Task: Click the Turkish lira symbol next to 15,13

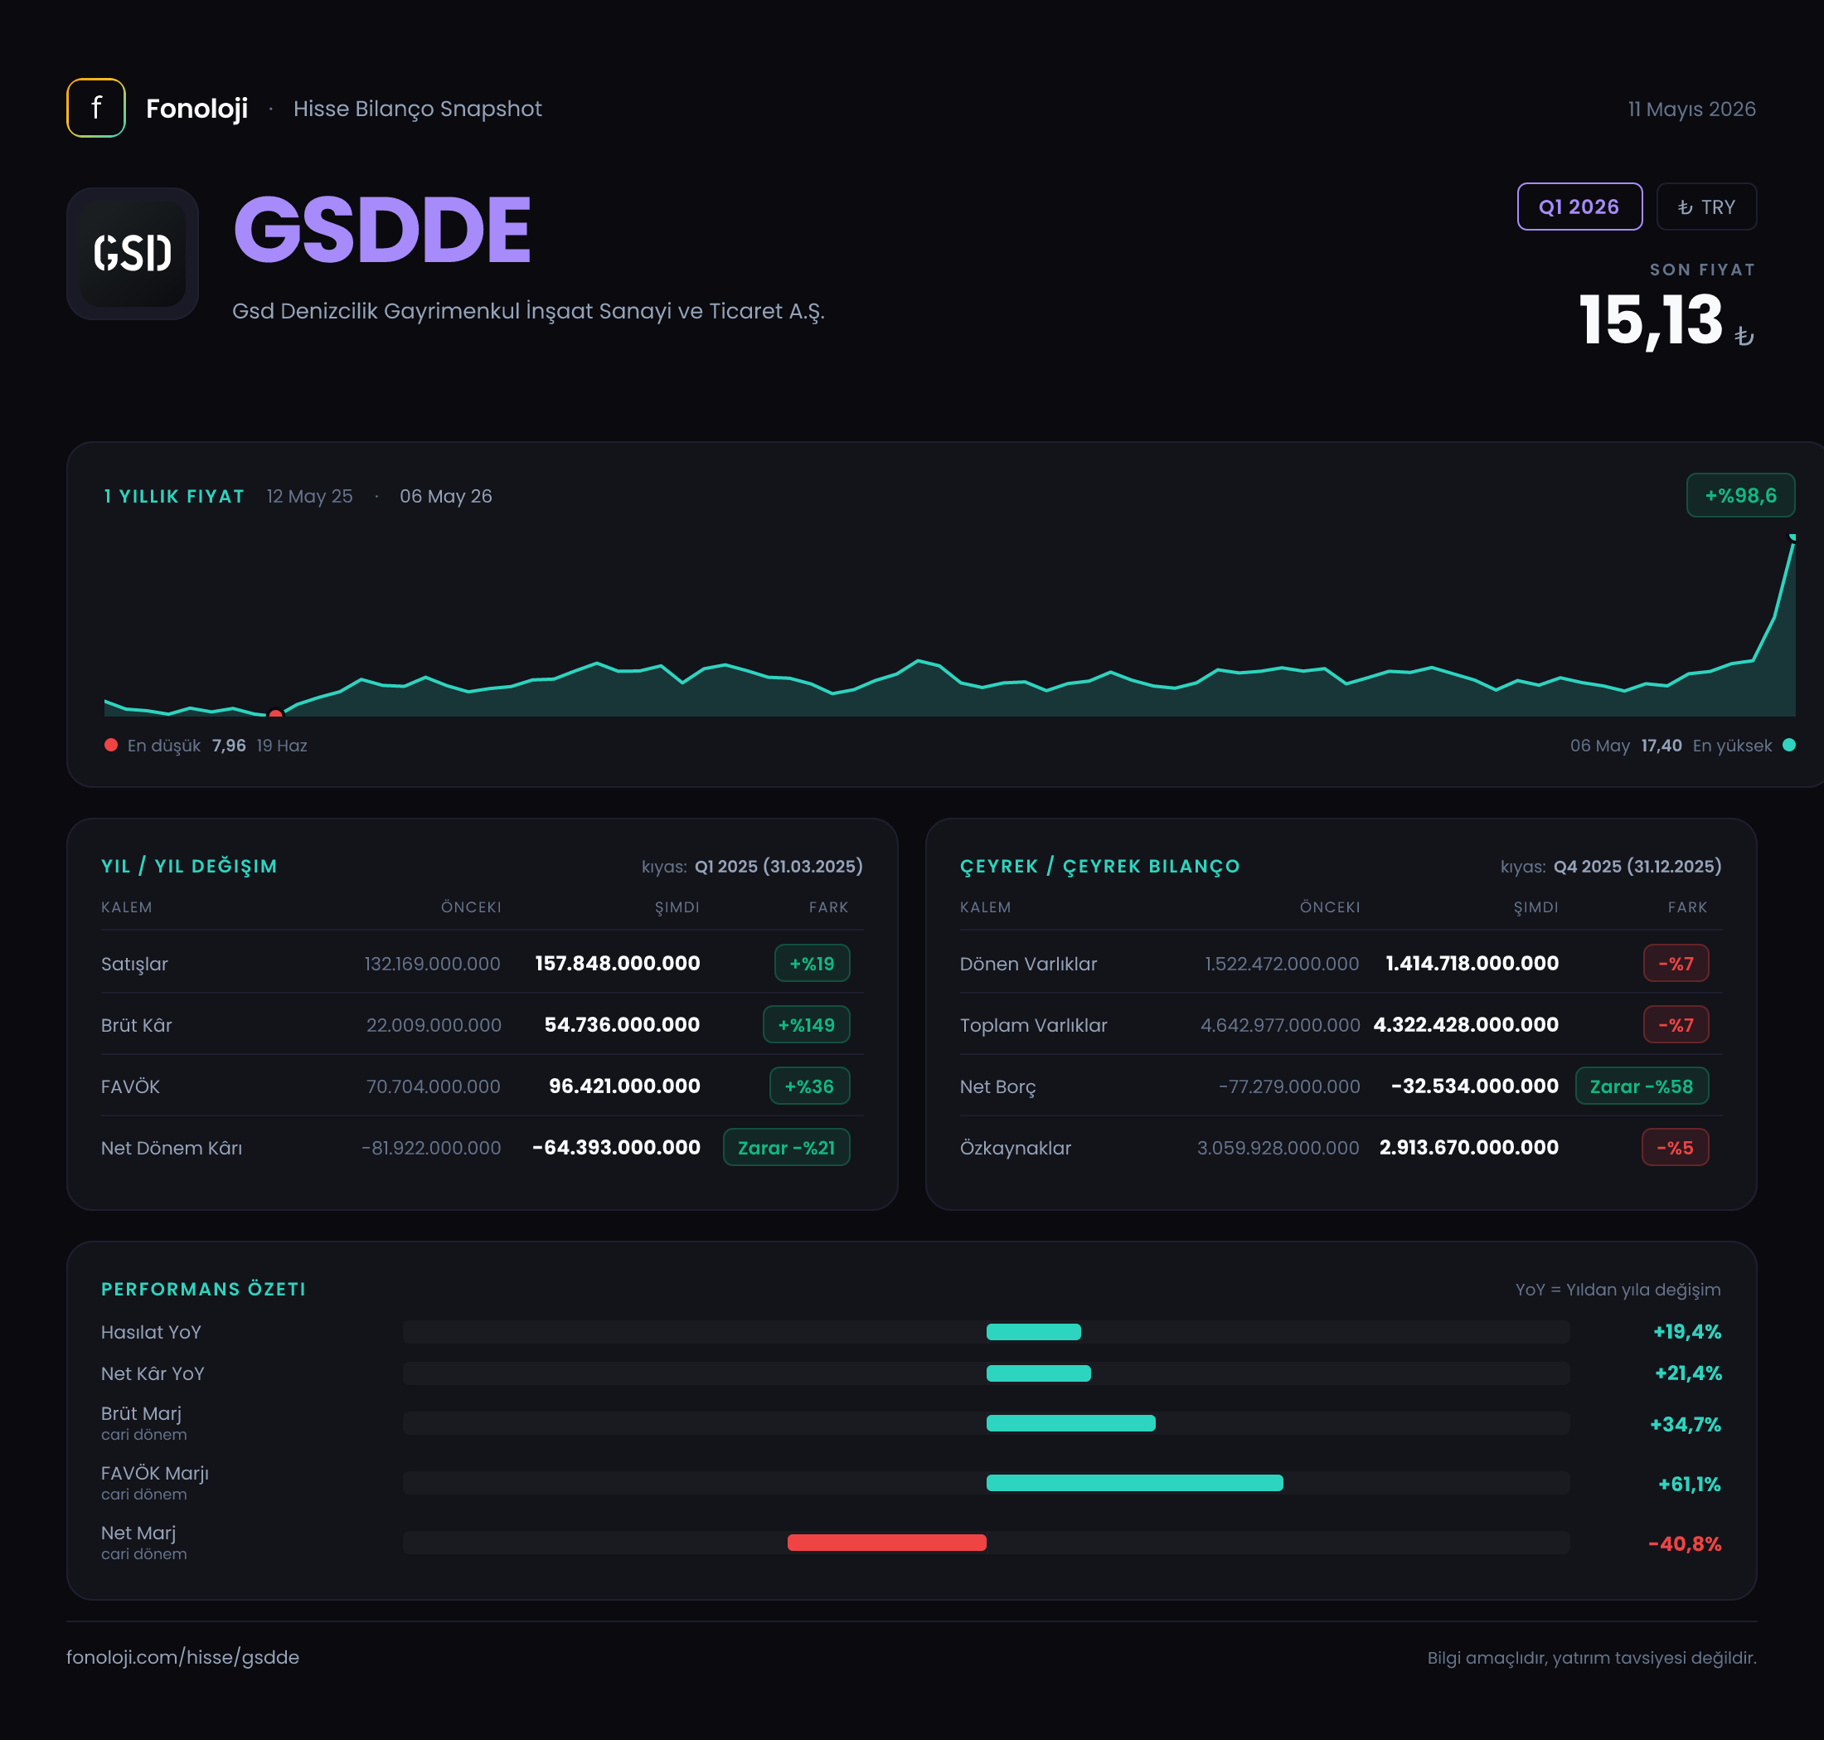Action: pyautogui.click(x=1744, y=335)
